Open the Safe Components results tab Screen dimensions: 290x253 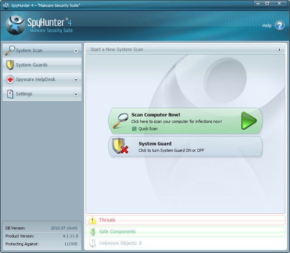(185, 232)
